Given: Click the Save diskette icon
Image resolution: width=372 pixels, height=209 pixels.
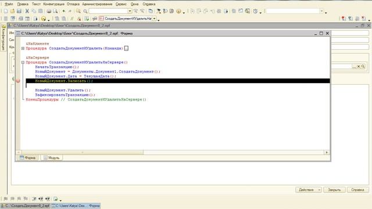Looking at the screenshot, I should 19,11.
